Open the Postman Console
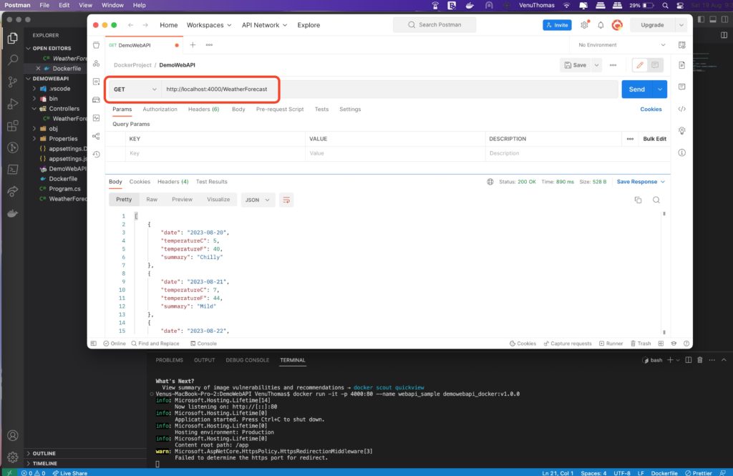The width and height of the screenshot is (733, 476). (203, 344)
